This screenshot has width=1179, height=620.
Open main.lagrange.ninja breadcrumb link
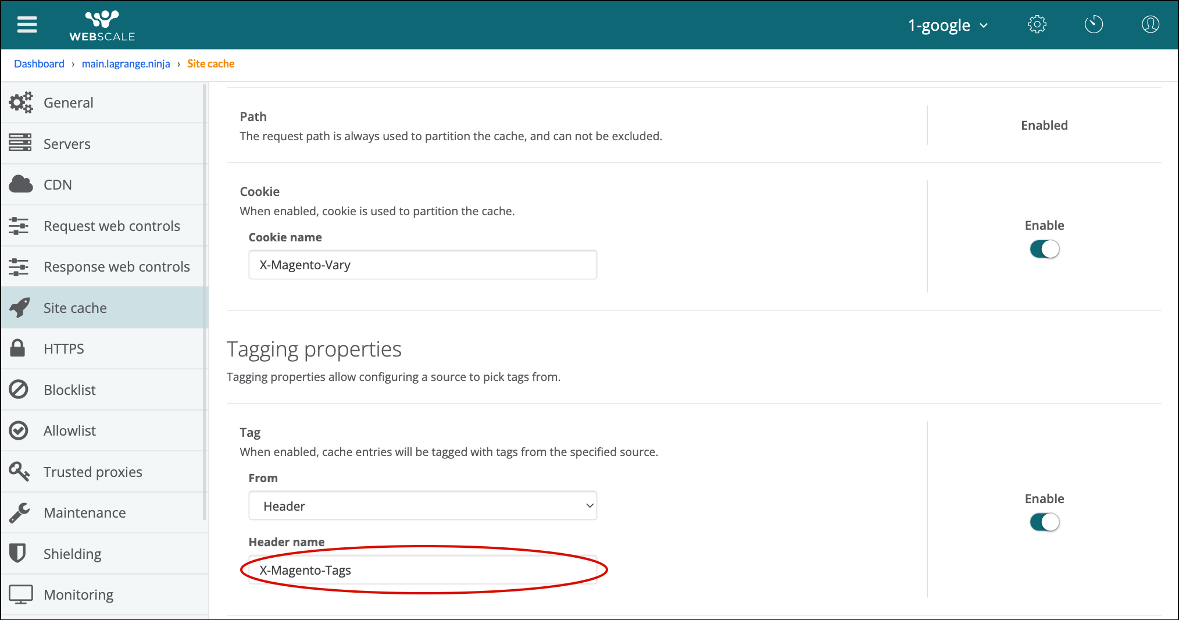point(126,63)
